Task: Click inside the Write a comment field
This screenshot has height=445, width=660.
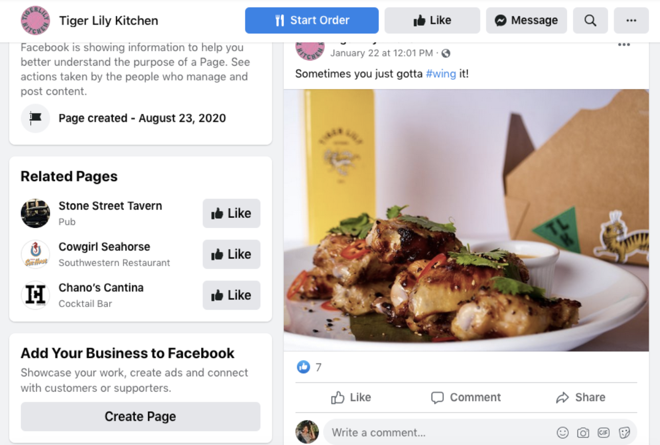Action: [410, 432]
